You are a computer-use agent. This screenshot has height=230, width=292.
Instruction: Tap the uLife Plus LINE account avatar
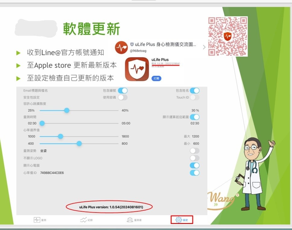[x=121, y=48]
